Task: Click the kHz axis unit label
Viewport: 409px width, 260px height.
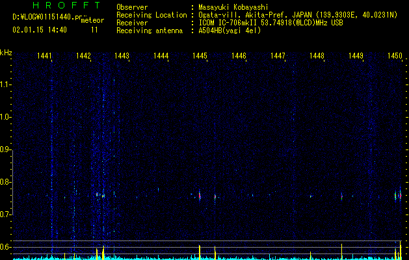Action: (6, 53)
